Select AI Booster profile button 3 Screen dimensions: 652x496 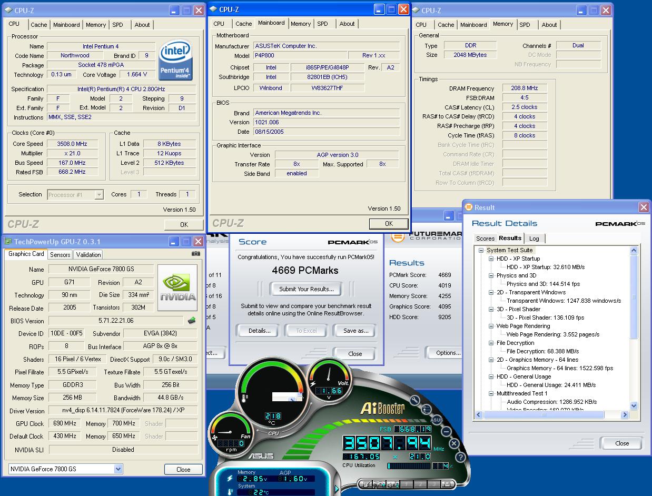434,484
